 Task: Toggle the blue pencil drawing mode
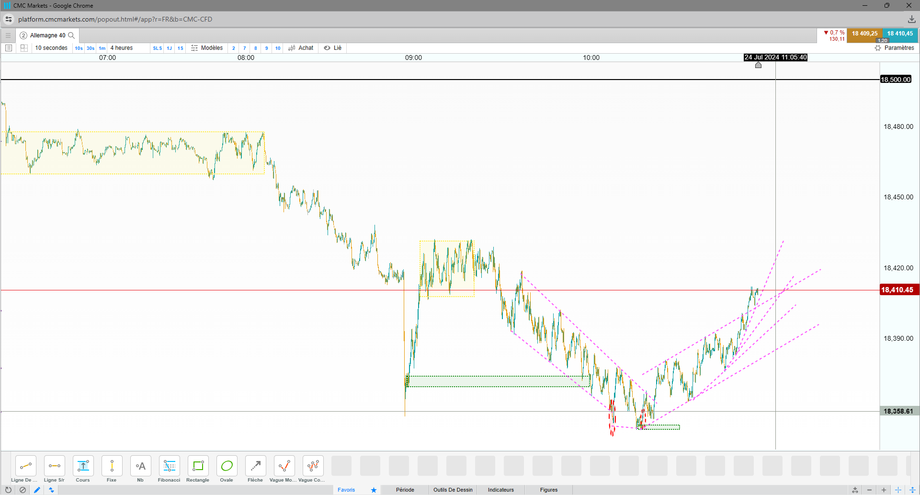tap(37, 490)
